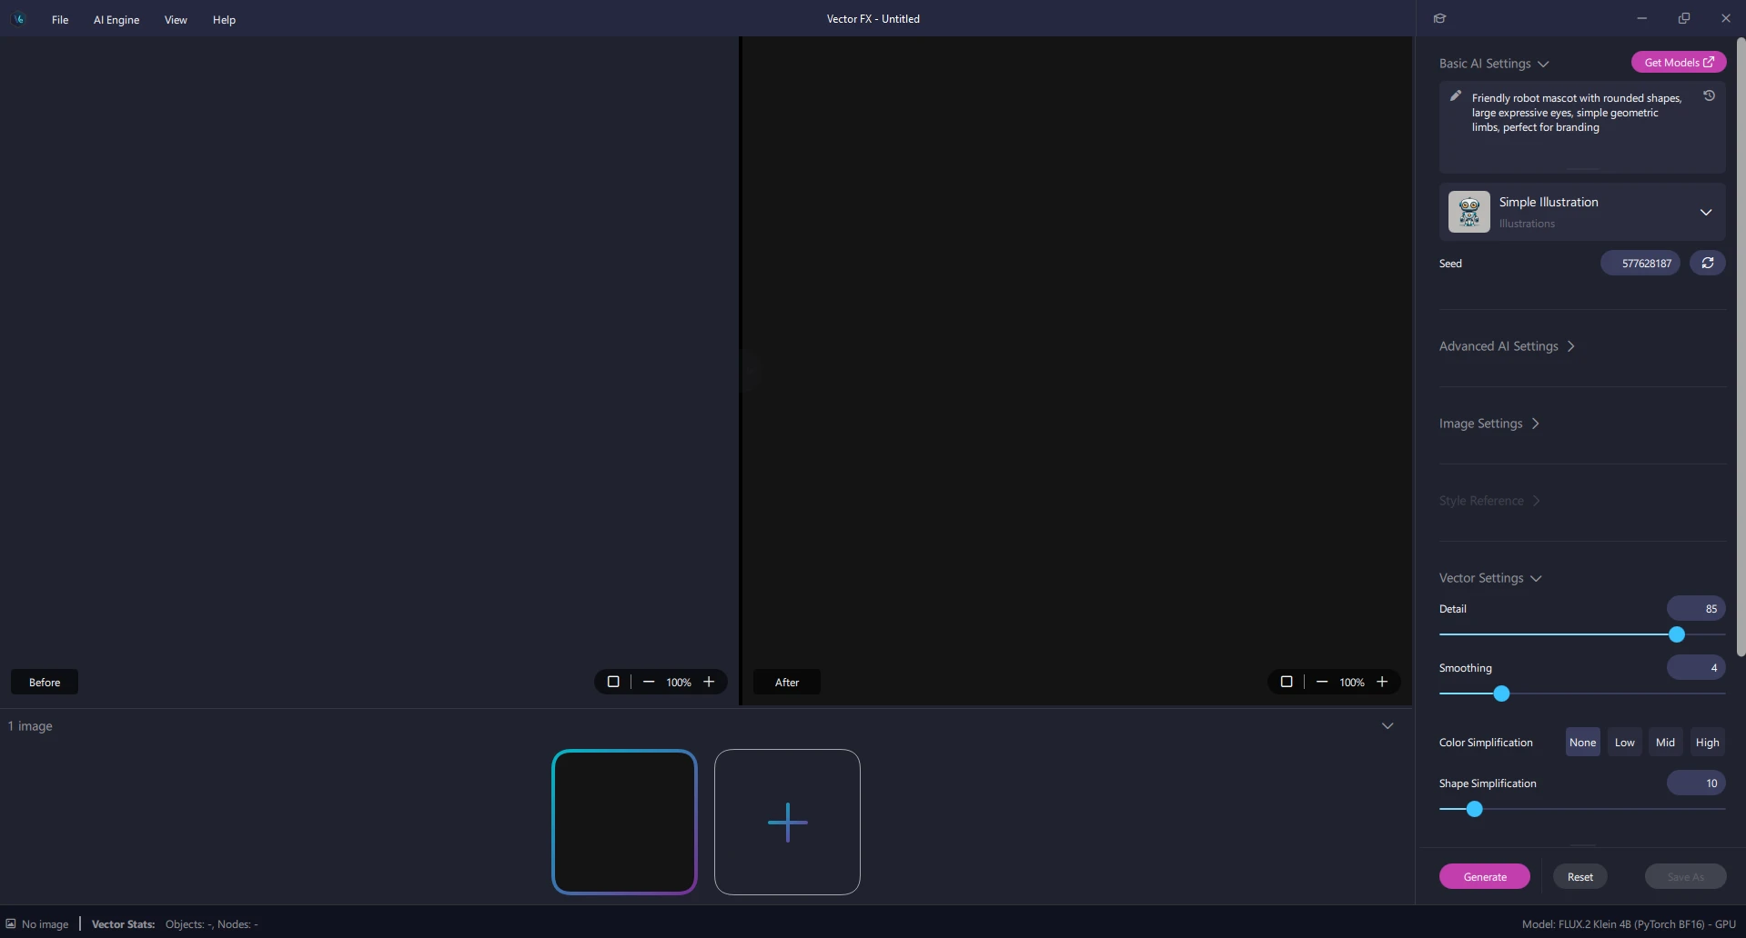The width and height of the screenshot is (1746, 938).
Task: Click Shape Simplification value field 10
Action: pyautogui.click(x=1696, y=783)
